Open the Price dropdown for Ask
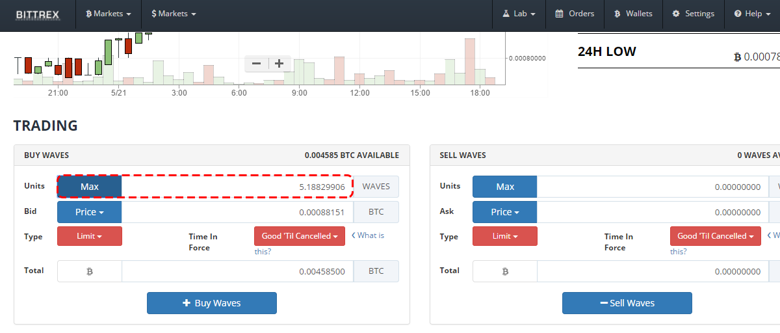 click(x=505, y=212)
